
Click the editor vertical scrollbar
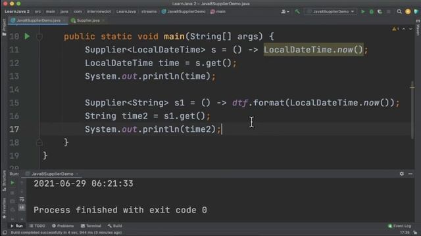click(x=412, y=109)
